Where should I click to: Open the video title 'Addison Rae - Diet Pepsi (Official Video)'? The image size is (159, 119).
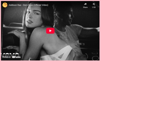pos(28,5)
